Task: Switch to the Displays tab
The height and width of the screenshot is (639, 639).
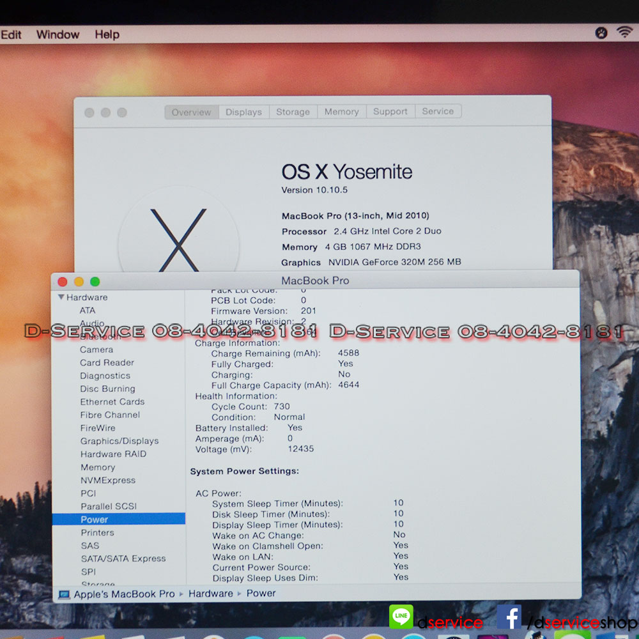Action: (243, 112)
